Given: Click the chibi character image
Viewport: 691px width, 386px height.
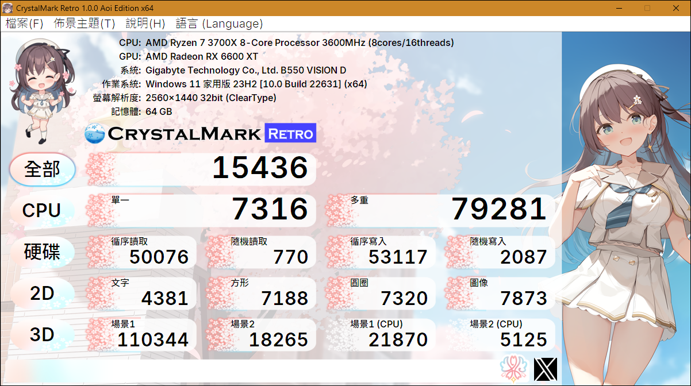Looking at the screenshot, I should [42, 92].
